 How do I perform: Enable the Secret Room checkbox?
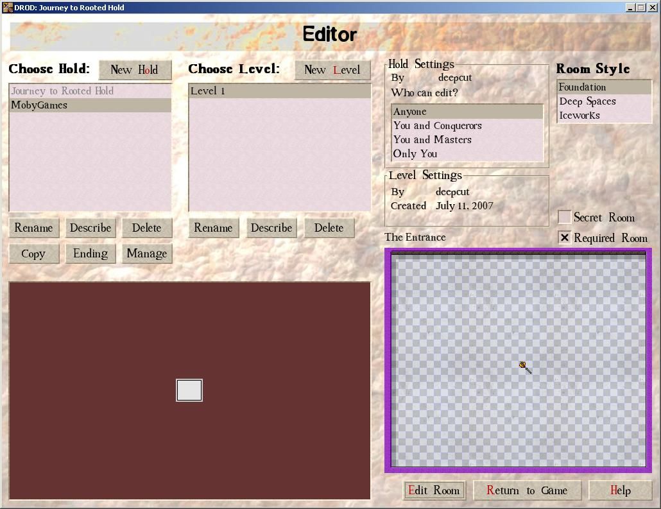click(x=565, y=217)
